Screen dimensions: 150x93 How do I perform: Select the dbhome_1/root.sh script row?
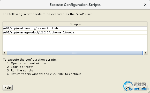[75, 32]
